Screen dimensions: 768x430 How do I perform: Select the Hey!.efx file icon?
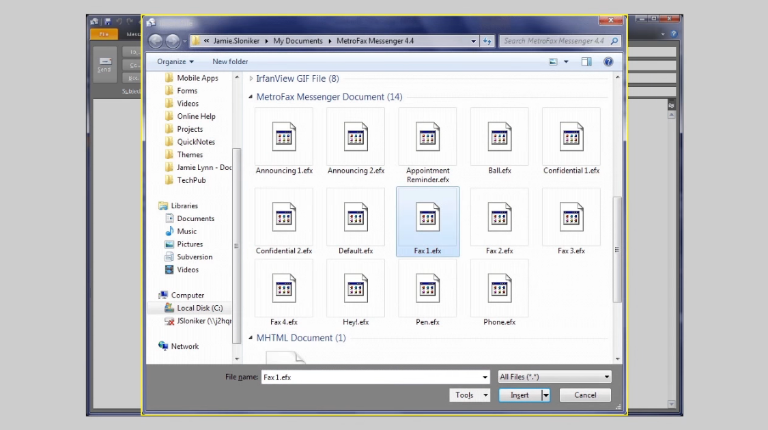point(356,289)
